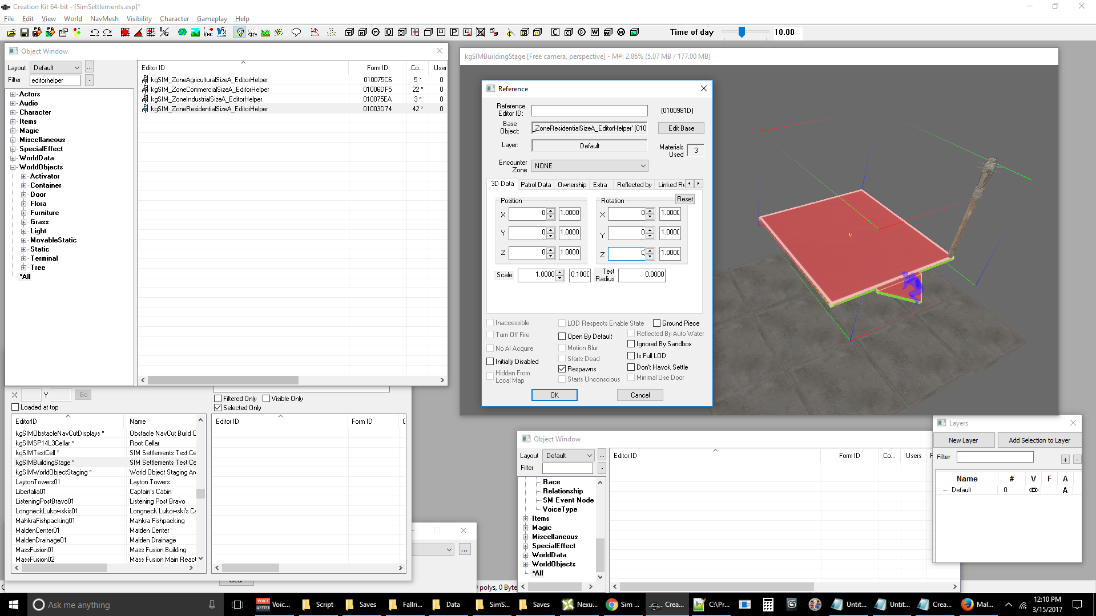Click the Reference Editor ID field
This screenshot has width=1096, height=616.
click(590, 111)
